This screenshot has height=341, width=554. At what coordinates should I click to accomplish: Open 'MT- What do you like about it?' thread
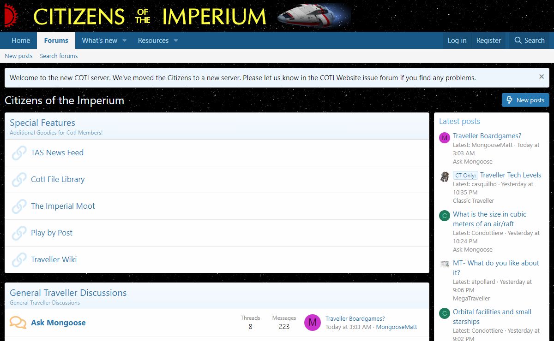click(x=496, y=268)
